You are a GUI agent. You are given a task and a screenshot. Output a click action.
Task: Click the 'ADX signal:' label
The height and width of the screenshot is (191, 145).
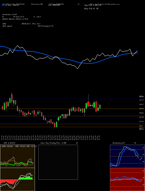7,26
